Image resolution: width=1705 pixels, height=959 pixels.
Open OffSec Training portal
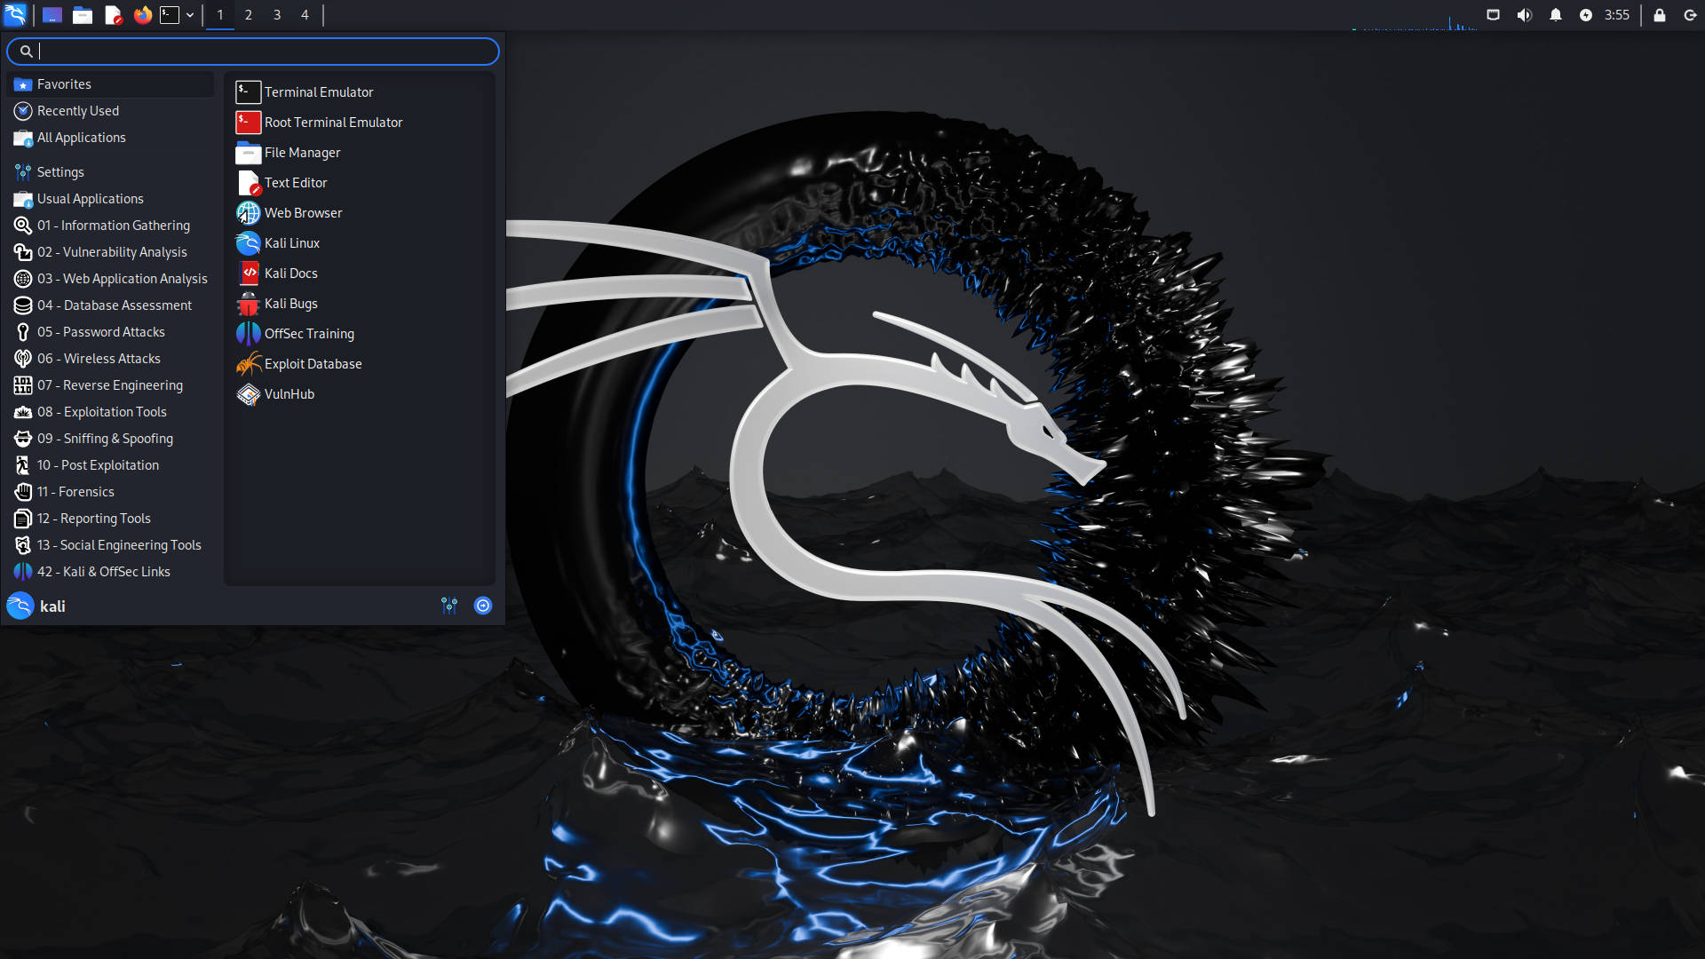tap(308, 333)
